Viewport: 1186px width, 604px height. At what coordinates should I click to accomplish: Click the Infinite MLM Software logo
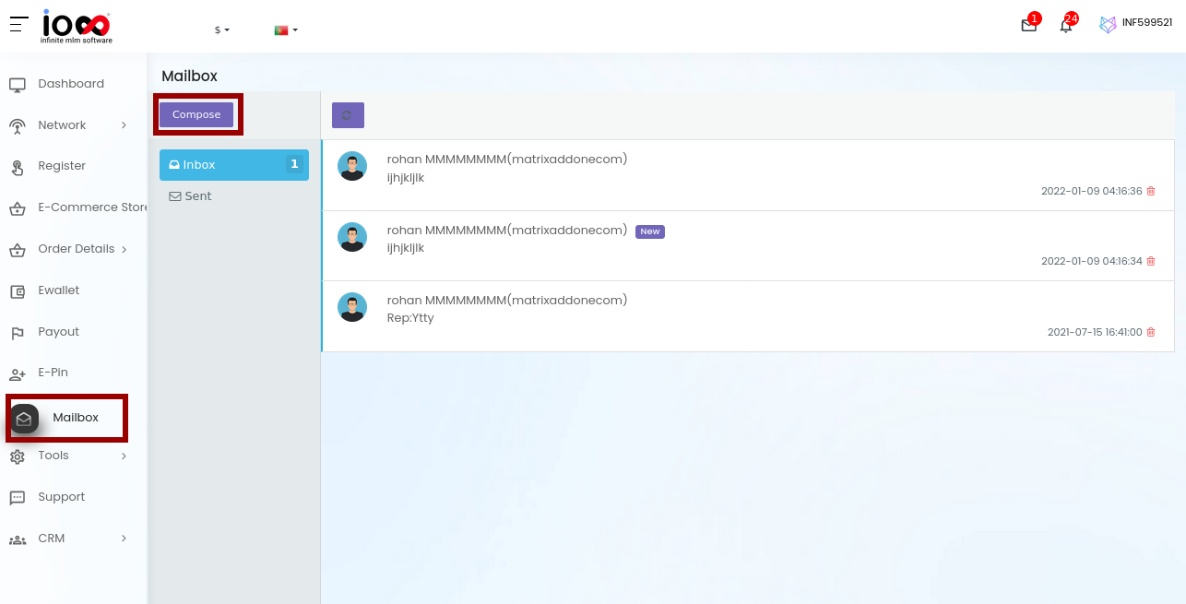(77, 27)
